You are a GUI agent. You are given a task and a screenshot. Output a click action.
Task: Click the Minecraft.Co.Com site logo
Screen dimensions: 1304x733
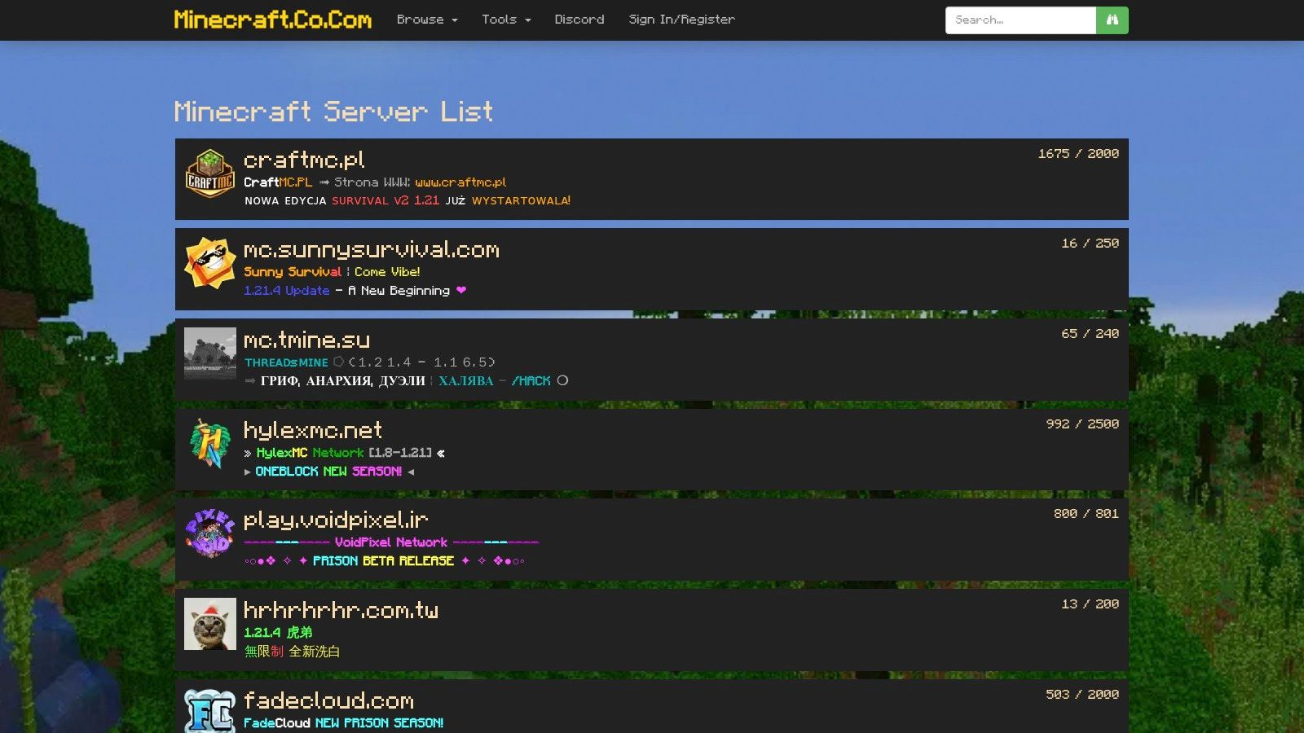(x=272, y=19)
